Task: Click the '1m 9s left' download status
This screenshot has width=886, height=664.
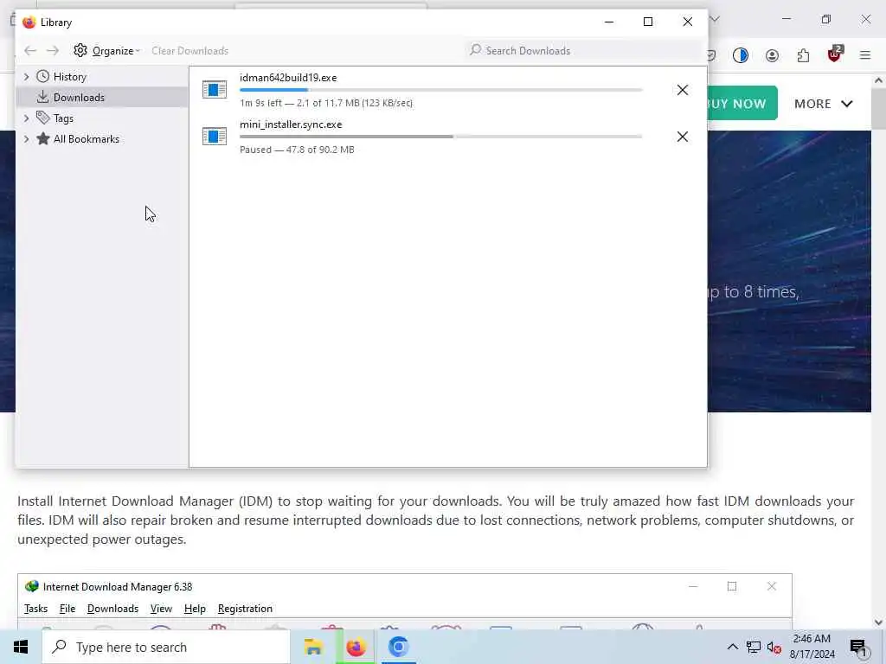Action: [326, 103]
